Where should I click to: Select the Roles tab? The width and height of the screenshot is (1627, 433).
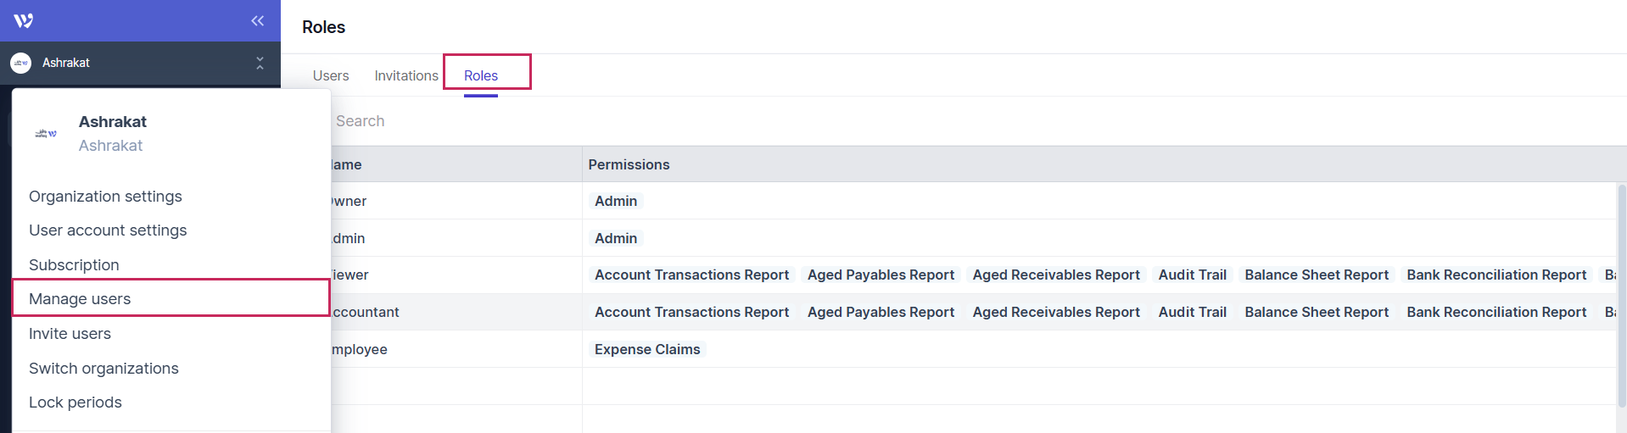(480, 75)
